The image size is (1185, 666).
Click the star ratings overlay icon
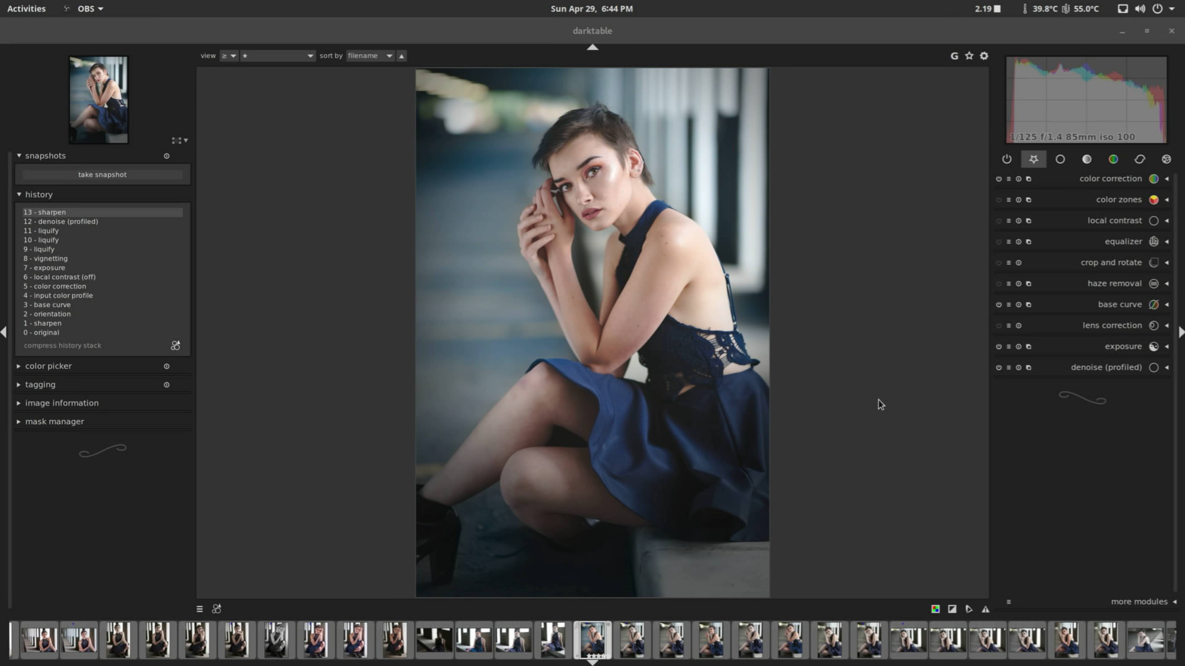(x=969, y=55)
